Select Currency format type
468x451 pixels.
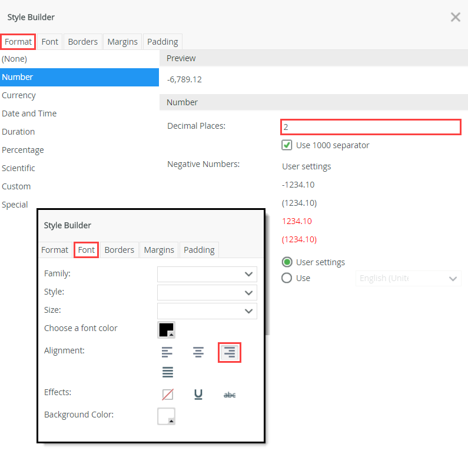click(x=19, y=95)
